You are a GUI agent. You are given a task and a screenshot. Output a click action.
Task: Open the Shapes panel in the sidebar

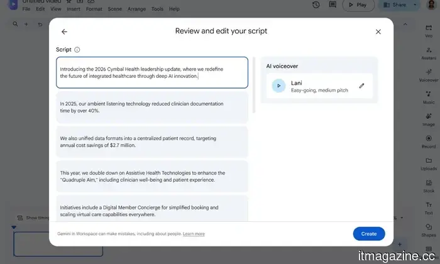[x=429, y=230]
